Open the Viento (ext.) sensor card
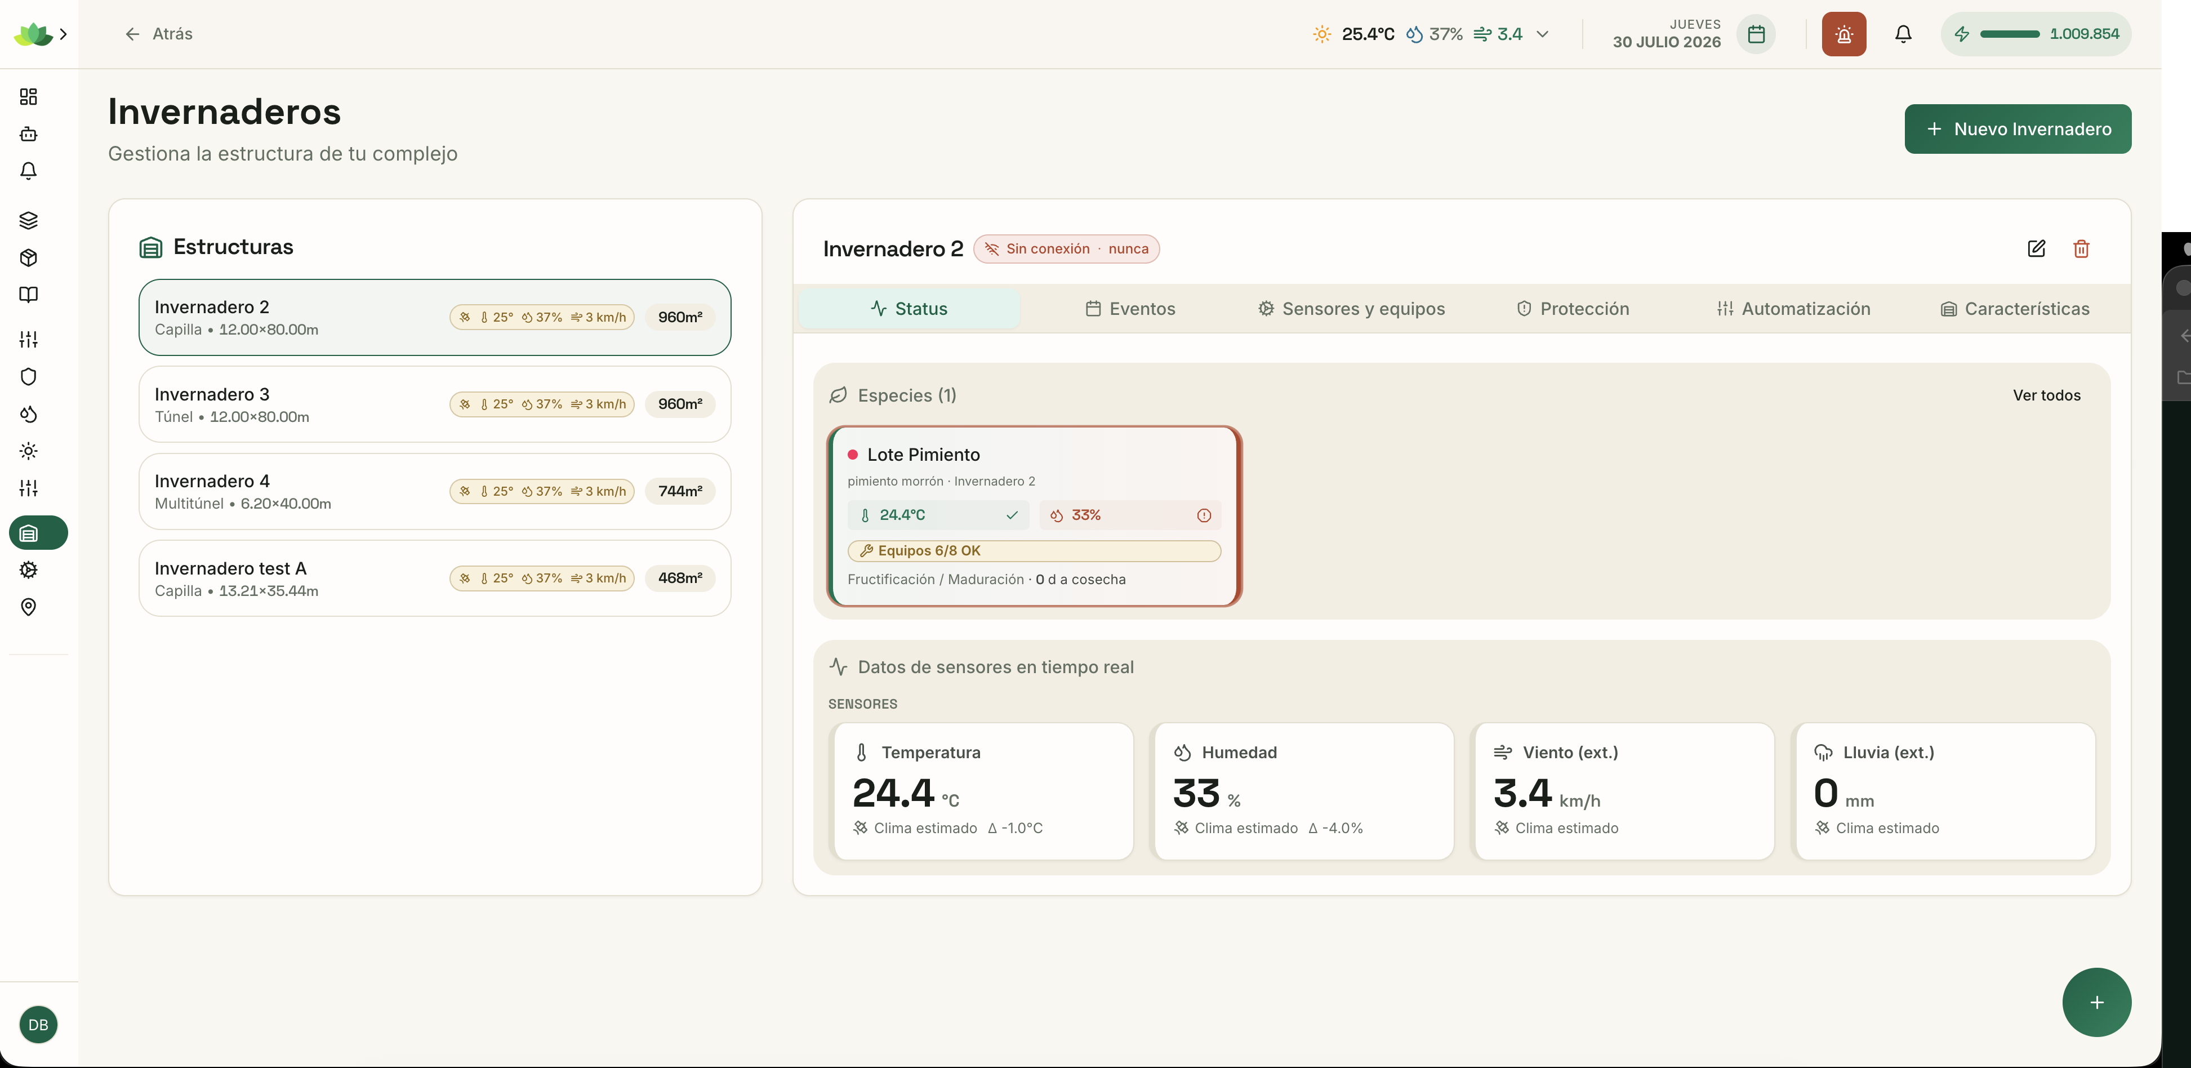2191x1068 pixels. (x=1623, y=791)
